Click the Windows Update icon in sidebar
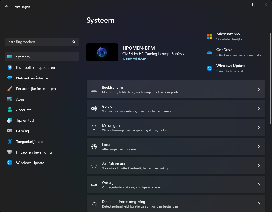 [x=10, y=163]
